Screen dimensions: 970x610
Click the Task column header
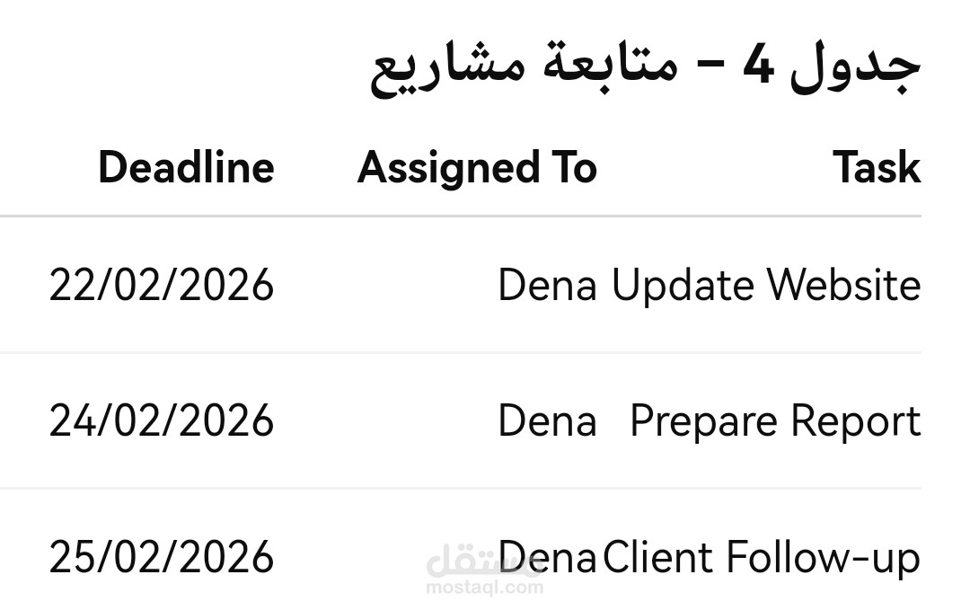tap(876, 168)
